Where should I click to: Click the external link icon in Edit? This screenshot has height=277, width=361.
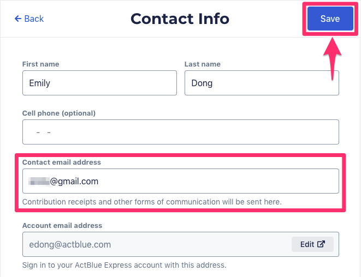(x=321, y=244)
